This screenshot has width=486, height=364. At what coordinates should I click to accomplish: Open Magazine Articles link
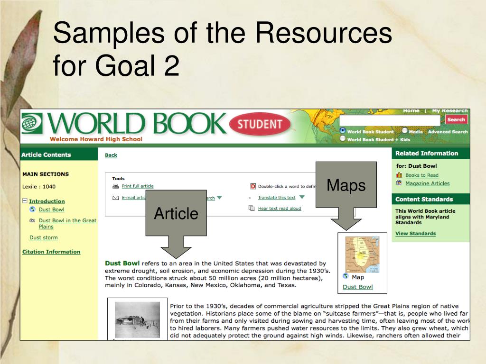(428, 183)
